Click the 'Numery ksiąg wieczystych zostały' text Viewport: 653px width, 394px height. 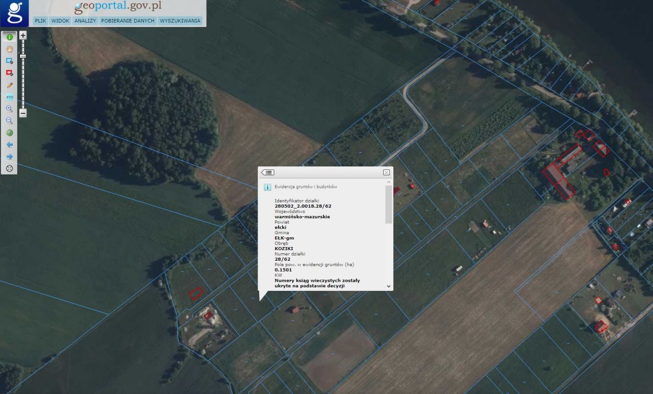pyautogui.click(x=317, y=280)
